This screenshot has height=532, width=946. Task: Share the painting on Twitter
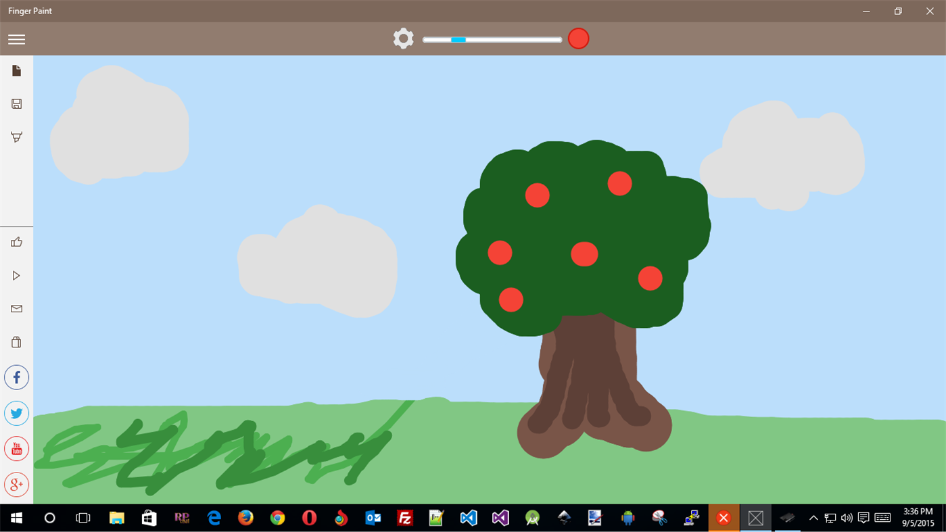[16, 413]
